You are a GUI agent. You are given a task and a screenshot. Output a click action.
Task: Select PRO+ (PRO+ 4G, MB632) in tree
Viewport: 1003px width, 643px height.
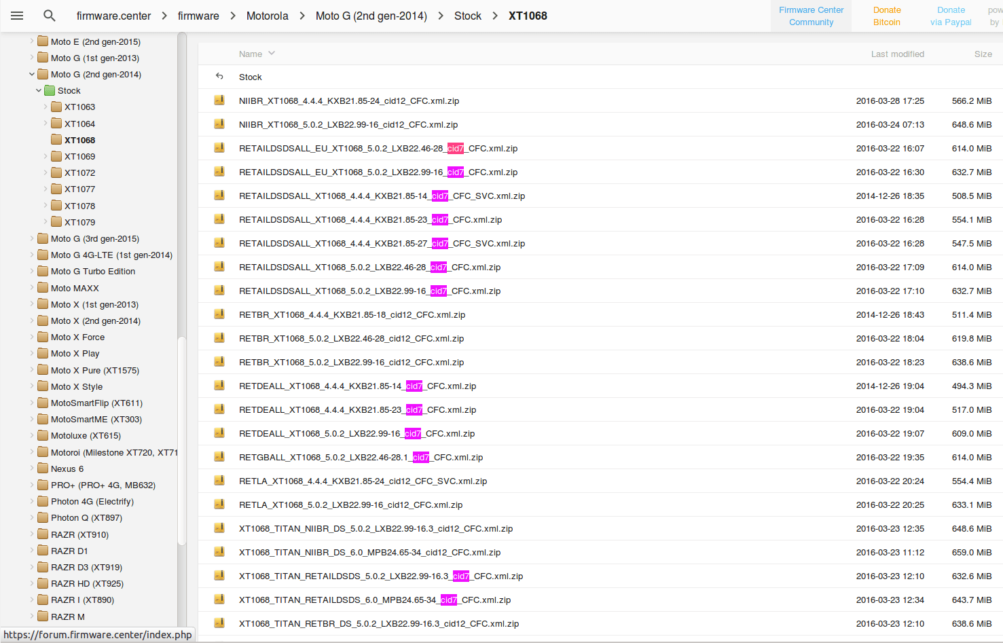tap(103, 485)
